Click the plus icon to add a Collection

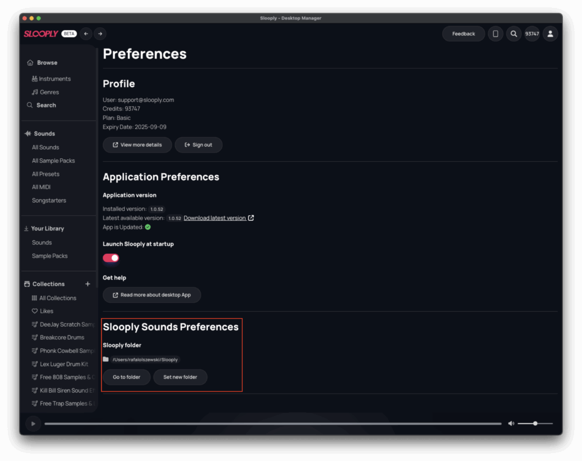tap(88, 283)
